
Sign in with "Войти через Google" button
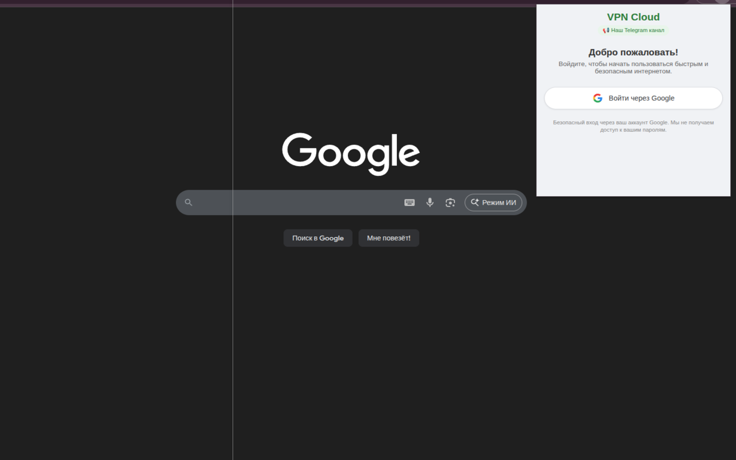[x=633, y=98]
